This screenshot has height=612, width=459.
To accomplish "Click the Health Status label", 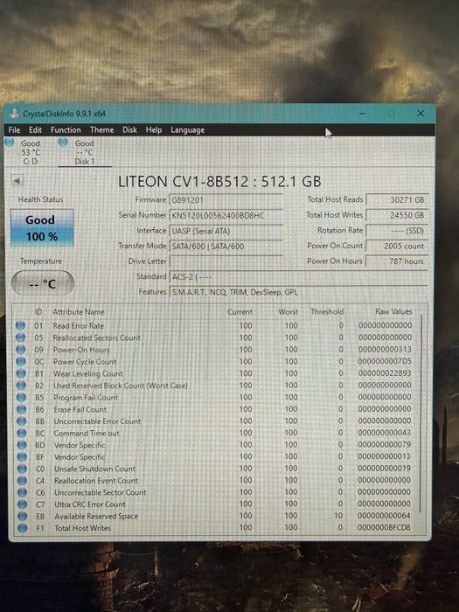I will (x=40, y=199).
